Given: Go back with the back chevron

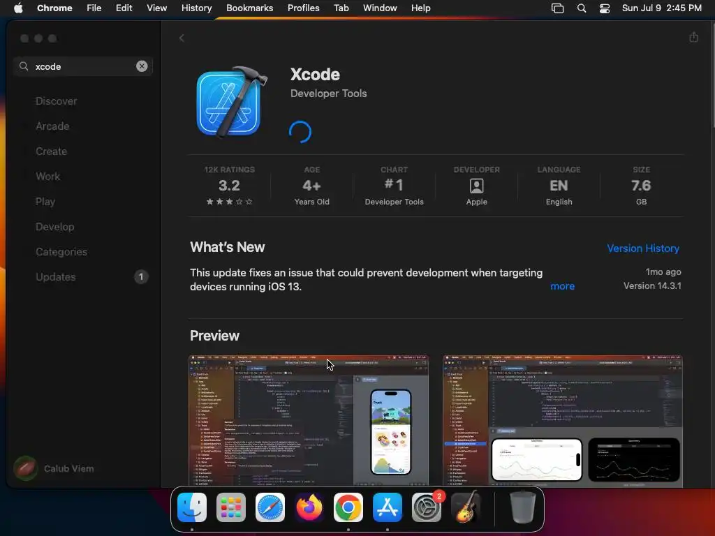Looking at the screenshot, I should point(182,38).
